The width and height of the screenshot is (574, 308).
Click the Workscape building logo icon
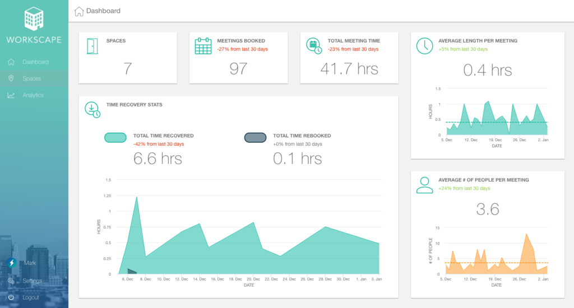tap(34, 18)
